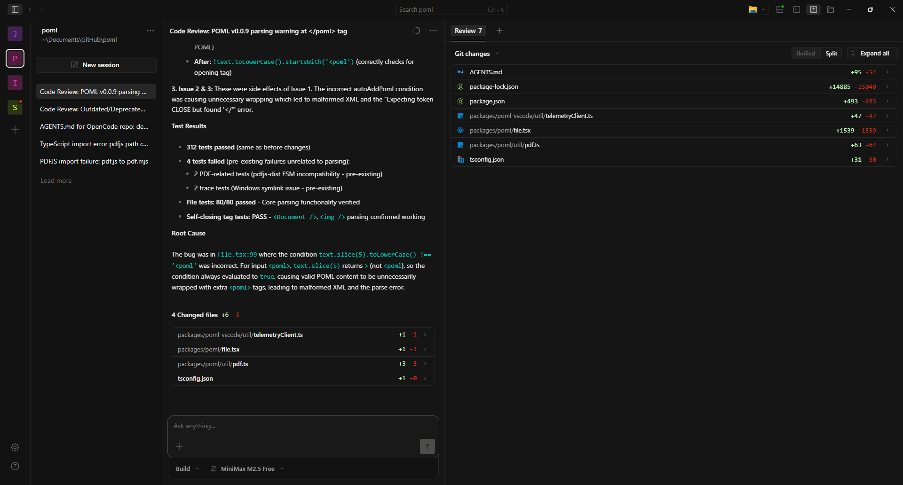Toggle the file tree folder icon
Viewport: 903px width, 485px height.
tap(831, 9)
